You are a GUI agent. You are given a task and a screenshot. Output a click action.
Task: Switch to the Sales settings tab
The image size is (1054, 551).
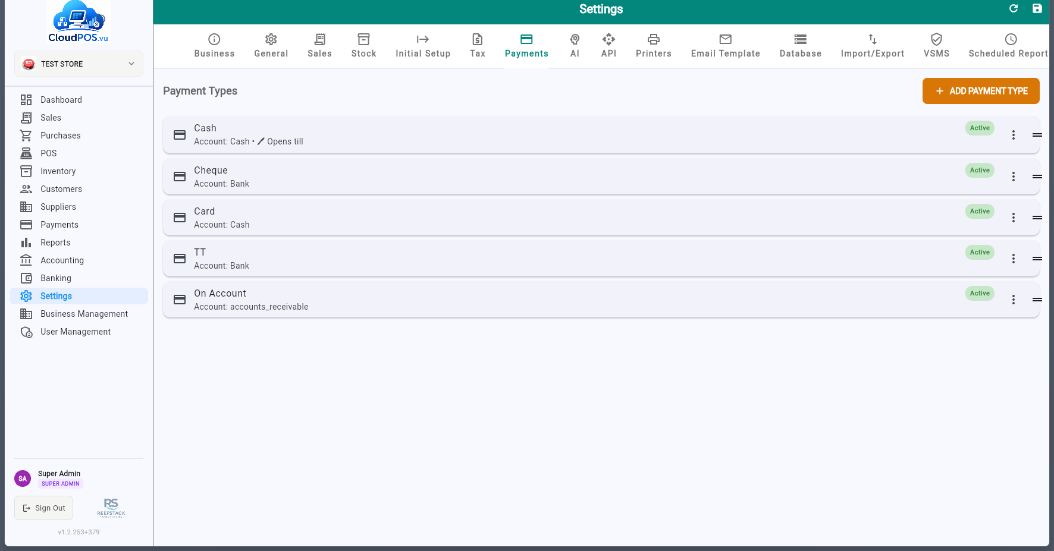[320, 46]
